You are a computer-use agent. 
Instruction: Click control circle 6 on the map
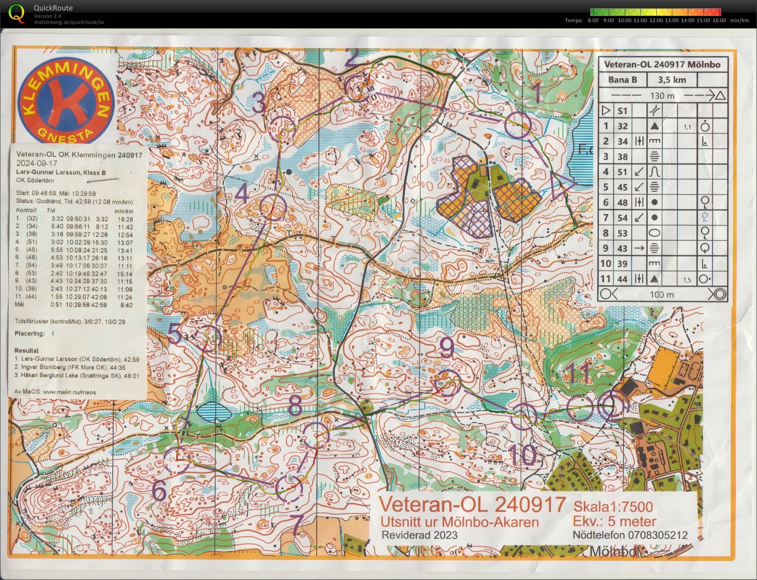coord(177,459)
